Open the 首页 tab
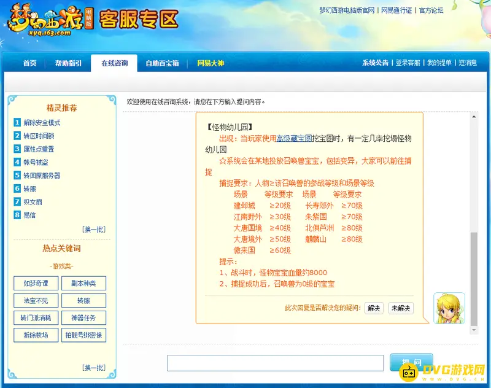 click(x=29, y=63)
